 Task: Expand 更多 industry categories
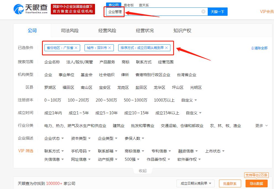pyautogui.click(x=261, y=126)
